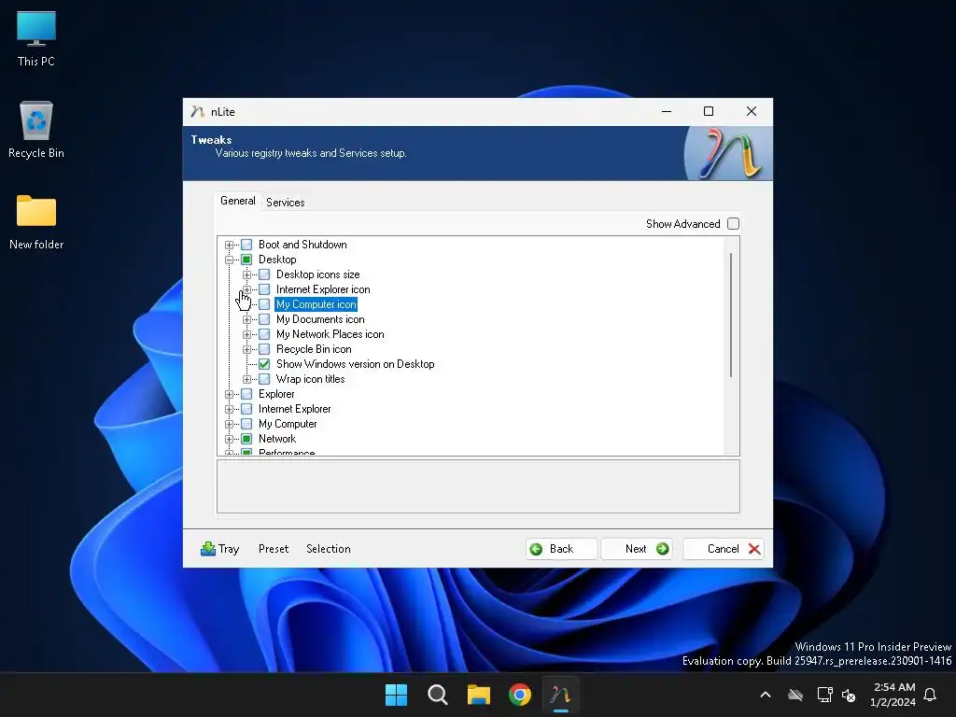Check Wrap icon titles checkbox
The height and width of the screenshot is (717, 956).
[x=264, y=379]
